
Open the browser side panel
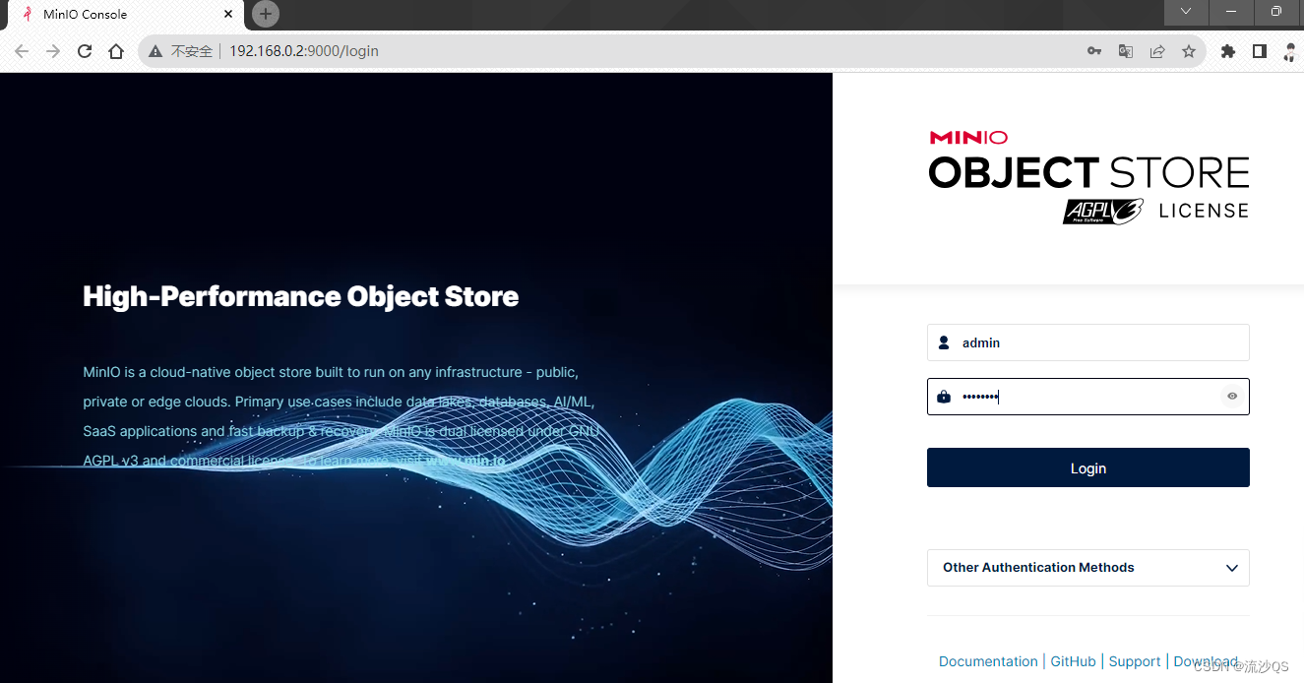1260,51
